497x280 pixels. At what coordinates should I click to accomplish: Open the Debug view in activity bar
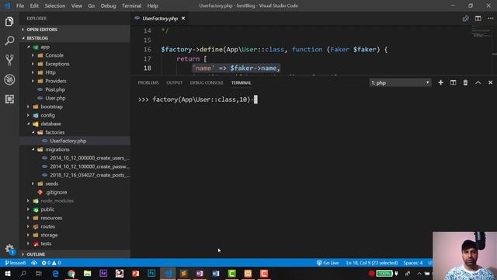[x=9, y=79]
